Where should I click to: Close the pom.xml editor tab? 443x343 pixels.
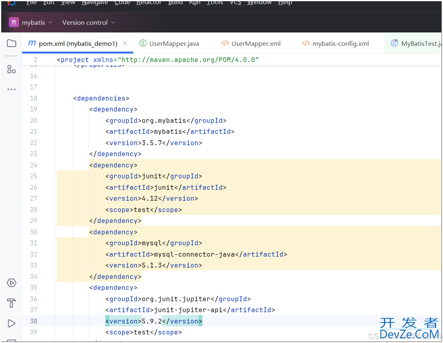coord(125,43)
